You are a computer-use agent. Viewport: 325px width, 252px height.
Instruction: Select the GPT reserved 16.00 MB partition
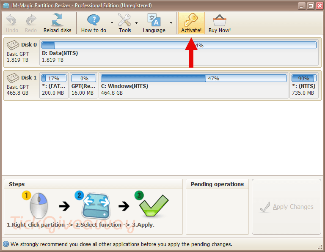tap(83, 85)
